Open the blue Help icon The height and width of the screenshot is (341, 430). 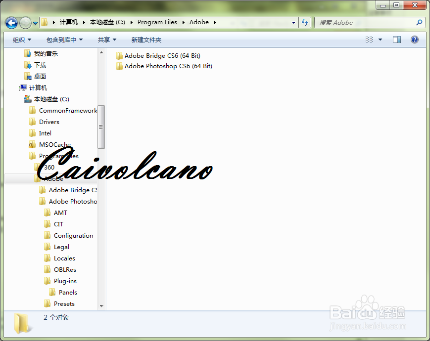414,40
